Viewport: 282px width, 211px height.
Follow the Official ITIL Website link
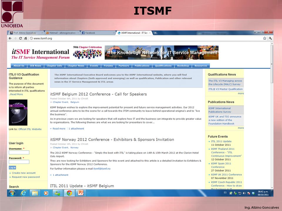coord(30,129)
